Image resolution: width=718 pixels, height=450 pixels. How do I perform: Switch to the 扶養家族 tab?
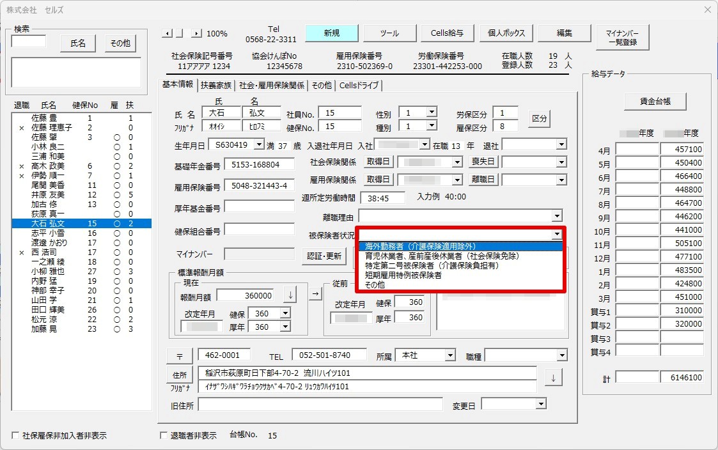point(215,86)
